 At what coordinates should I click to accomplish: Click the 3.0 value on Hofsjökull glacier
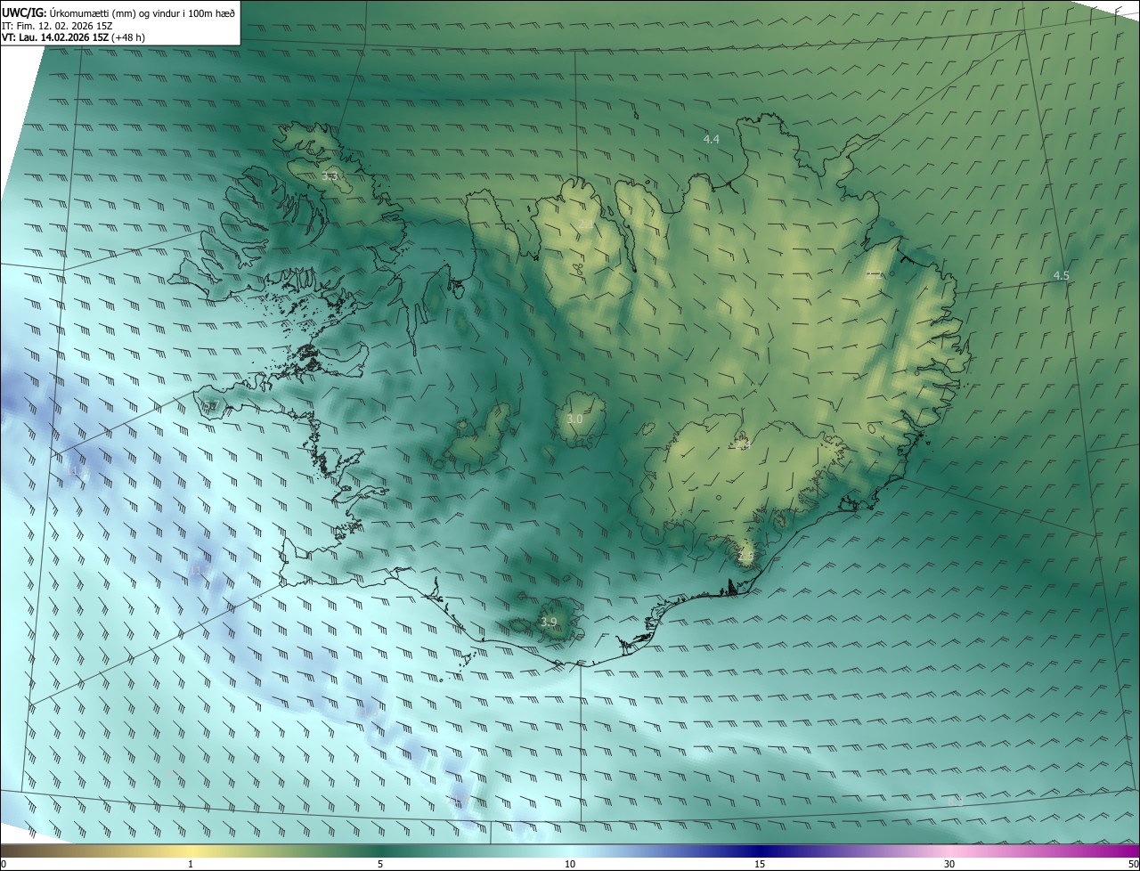click(574, 419)
